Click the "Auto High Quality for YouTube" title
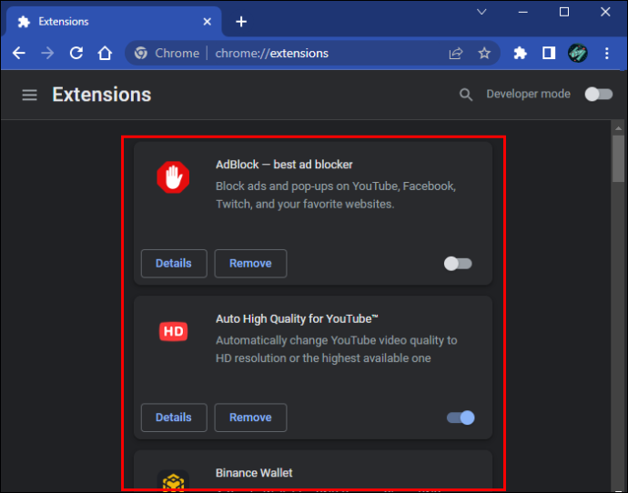 pos(297,319)
